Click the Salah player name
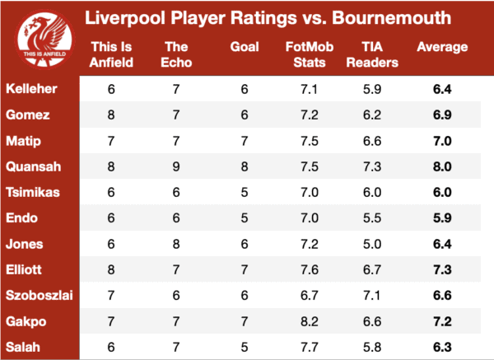This screenshot has width=494, height=360. point(23,347)
